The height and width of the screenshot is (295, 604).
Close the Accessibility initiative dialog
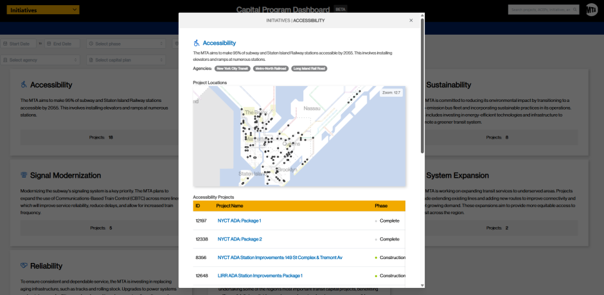point(411,21)
